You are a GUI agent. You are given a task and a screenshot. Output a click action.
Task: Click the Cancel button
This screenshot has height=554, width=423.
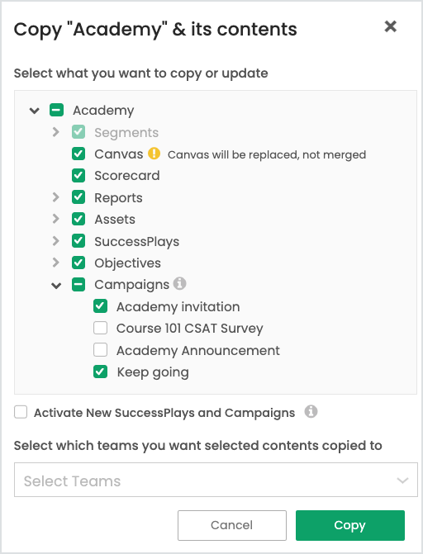click(x=232, y=525)
